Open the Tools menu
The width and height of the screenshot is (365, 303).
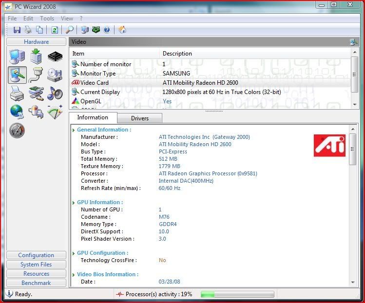(47, 19)
